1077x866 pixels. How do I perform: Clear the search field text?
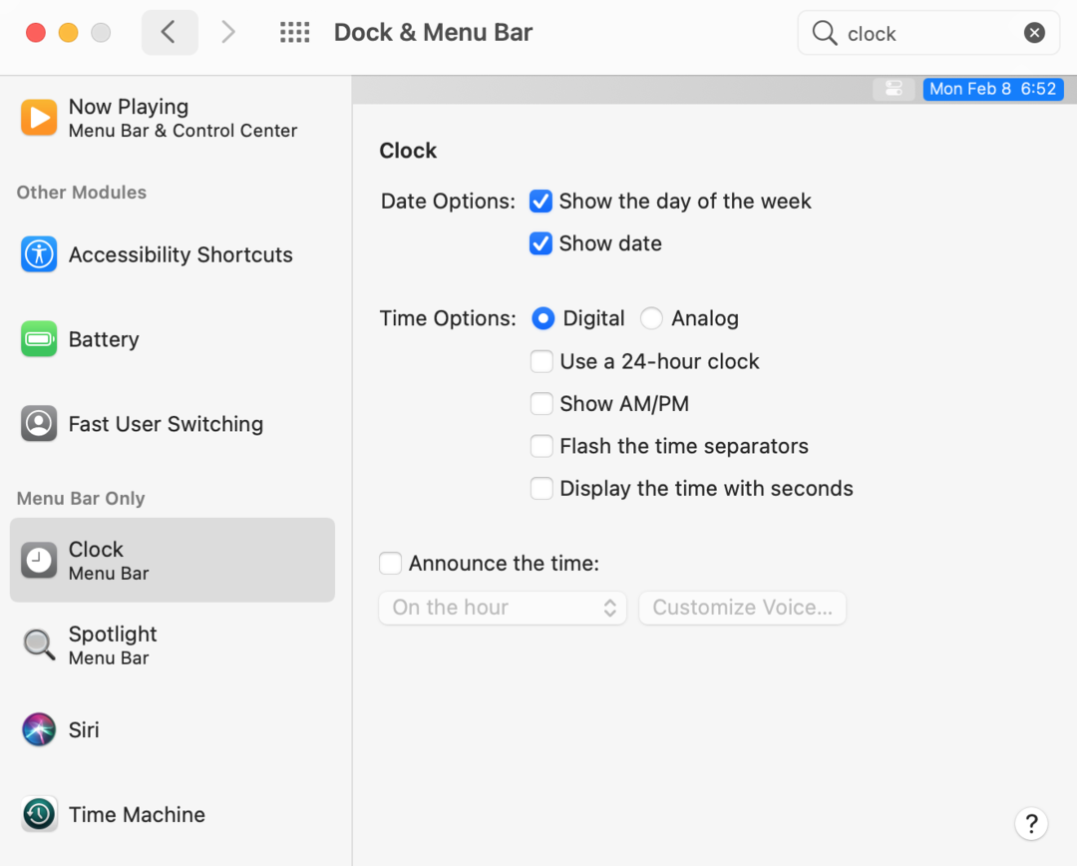click(x=1034, y=32)
